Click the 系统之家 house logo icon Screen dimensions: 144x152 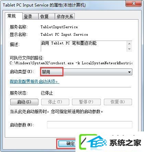tap(96, 142)
